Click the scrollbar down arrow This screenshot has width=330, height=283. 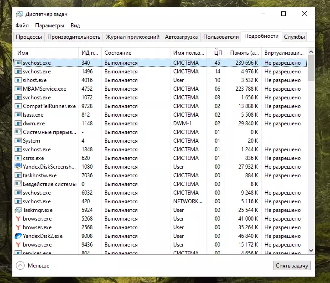(x=311, y=250)
